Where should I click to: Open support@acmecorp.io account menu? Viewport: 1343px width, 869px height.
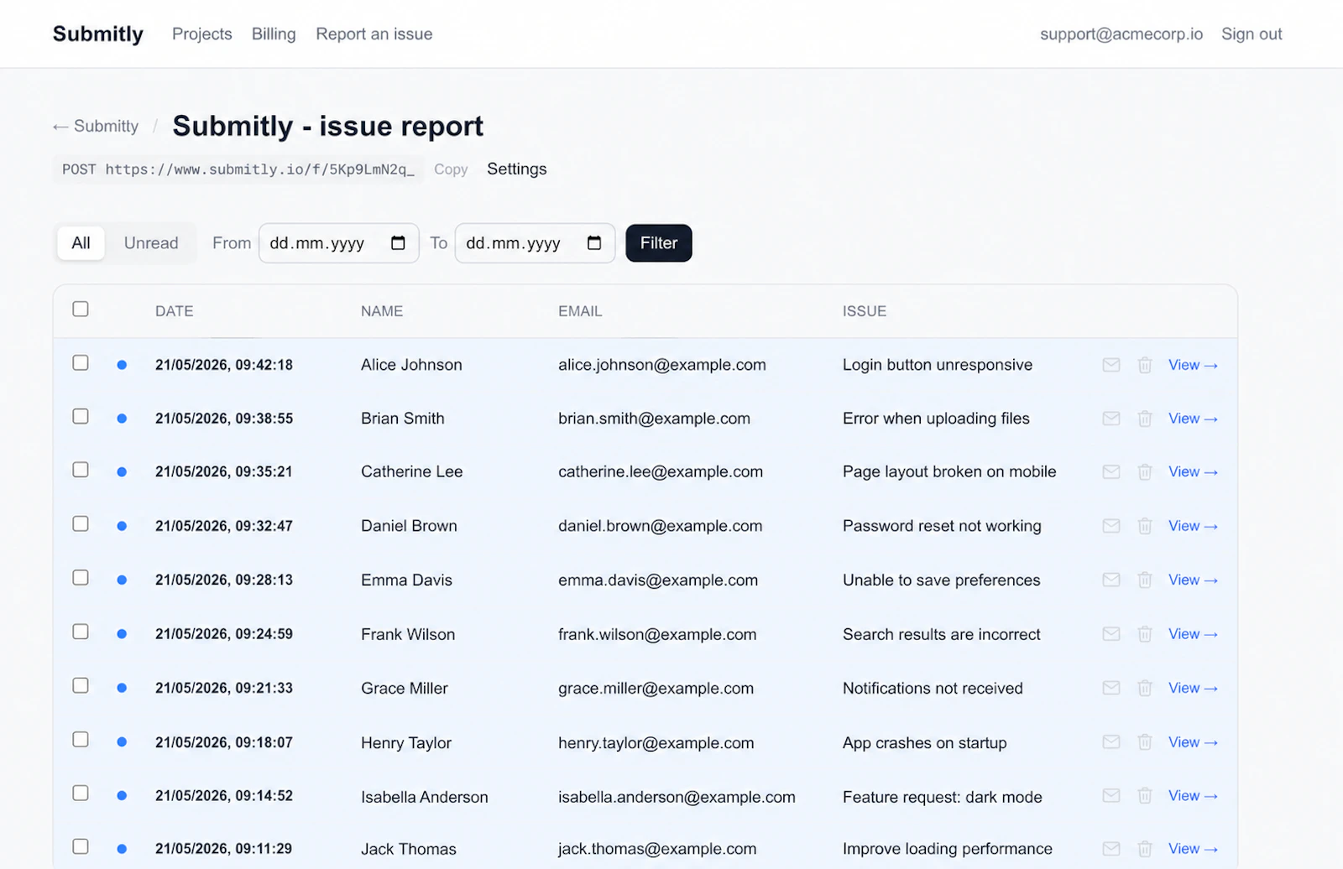tap(1121, 34)
